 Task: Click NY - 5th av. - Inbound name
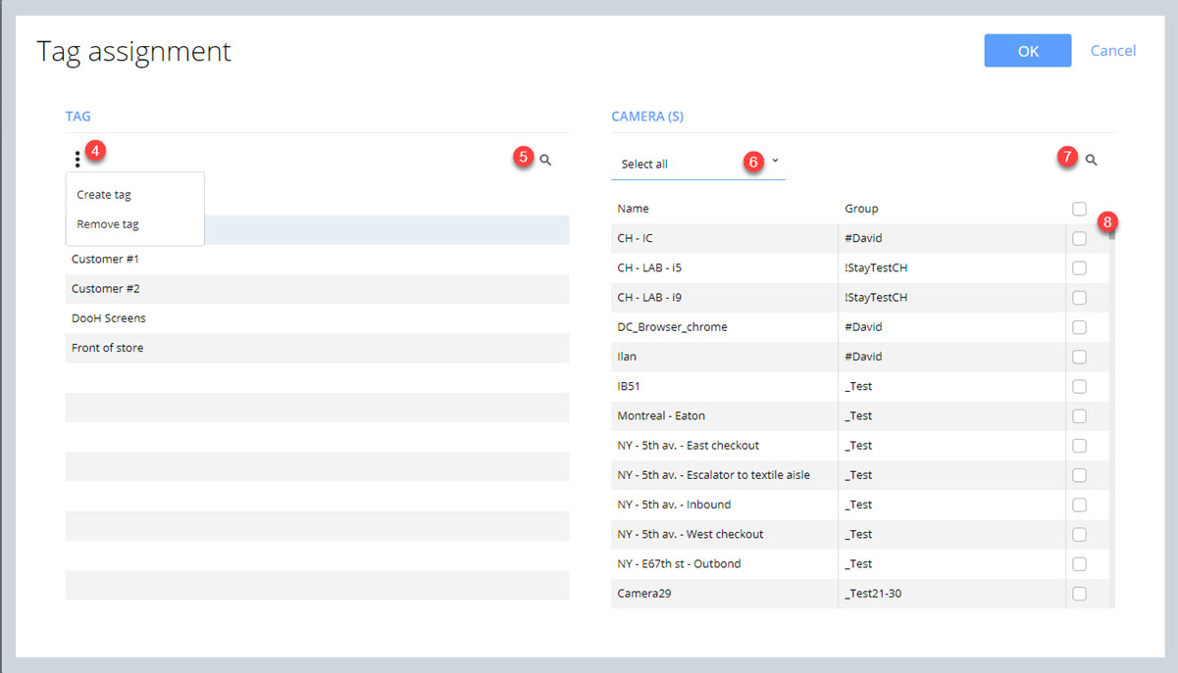(674, 505)
